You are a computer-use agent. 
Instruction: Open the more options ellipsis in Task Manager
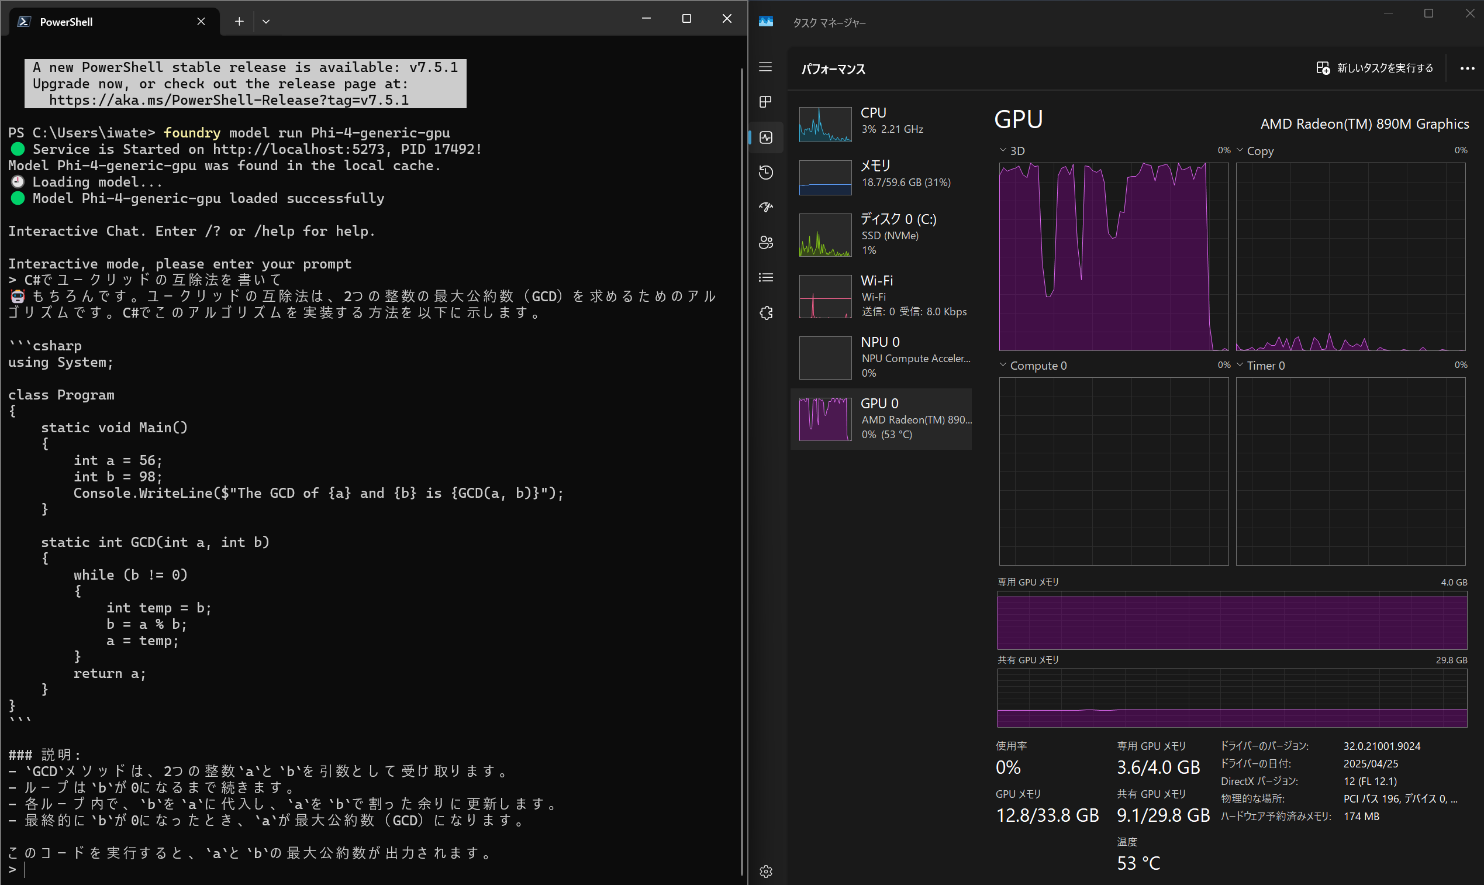click(x=1467, y=68)
